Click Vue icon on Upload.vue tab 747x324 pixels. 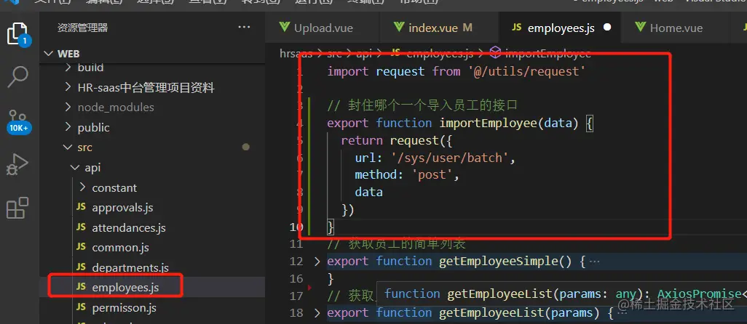click(x=285, y=27)
